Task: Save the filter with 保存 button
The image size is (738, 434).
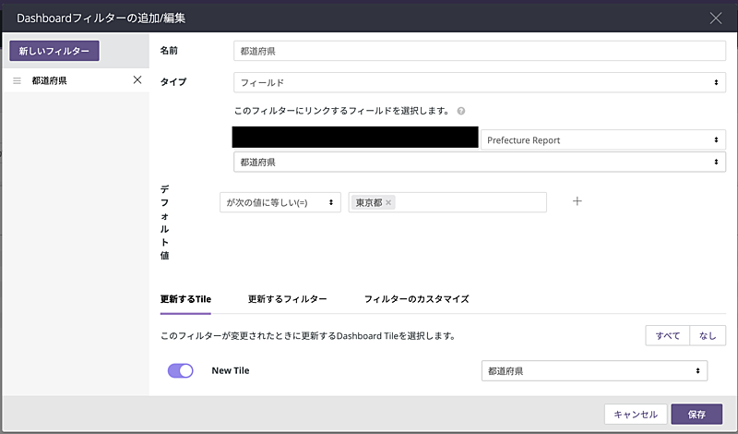Action: click(x=696, y=415)
